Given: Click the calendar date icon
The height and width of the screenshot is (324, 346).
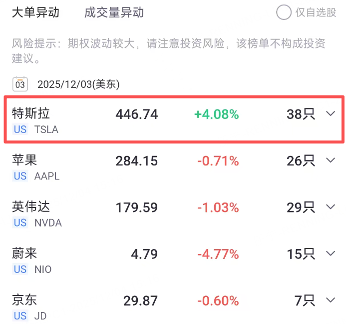Looking at the screenshot, I should (20, 84).
